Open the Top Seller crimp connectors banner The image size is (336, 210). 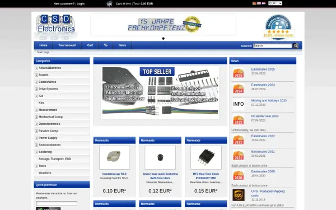click(x=160, y=92)
